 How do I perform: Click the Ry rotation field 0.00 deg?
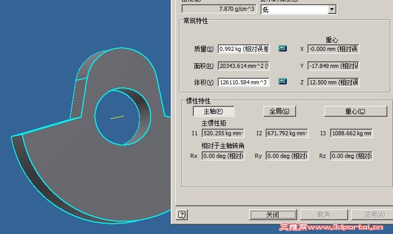click(x=287, y=156)
